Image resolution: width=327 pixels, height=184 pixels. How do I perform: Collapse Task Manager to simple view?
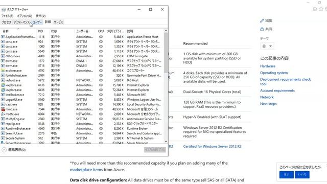point(14,150)
